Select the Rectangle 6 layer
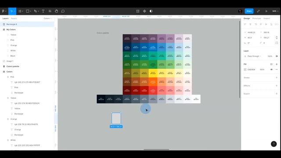The width and height of the screenshot is (281, 158). (x=27, y=24)
